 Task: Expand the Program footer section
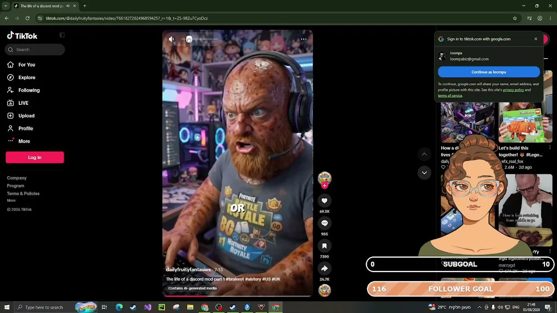pyautogui.click(x=15, y=186)
